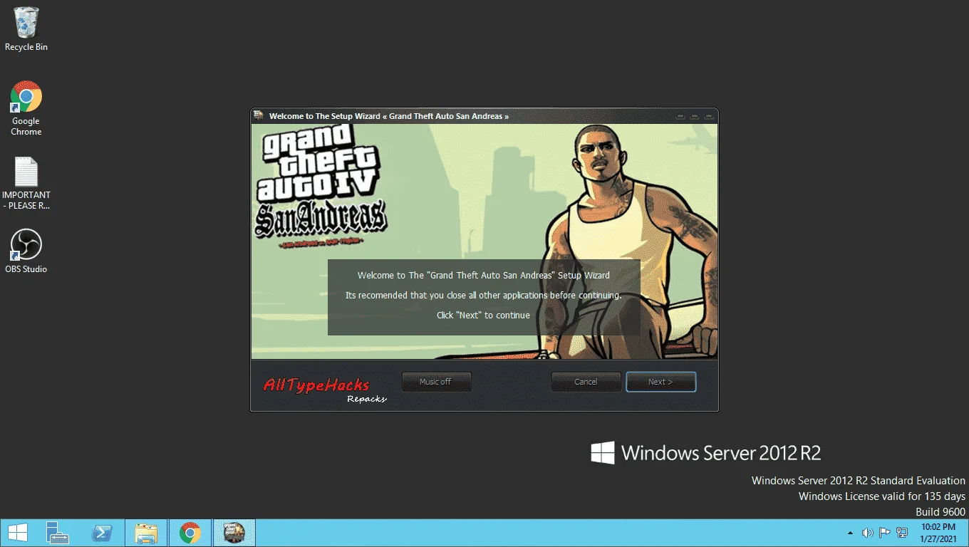The height and width of the screenshot is (547, 969).
Task: Open the volume speaker tray icon
Action: pos(867,533)
